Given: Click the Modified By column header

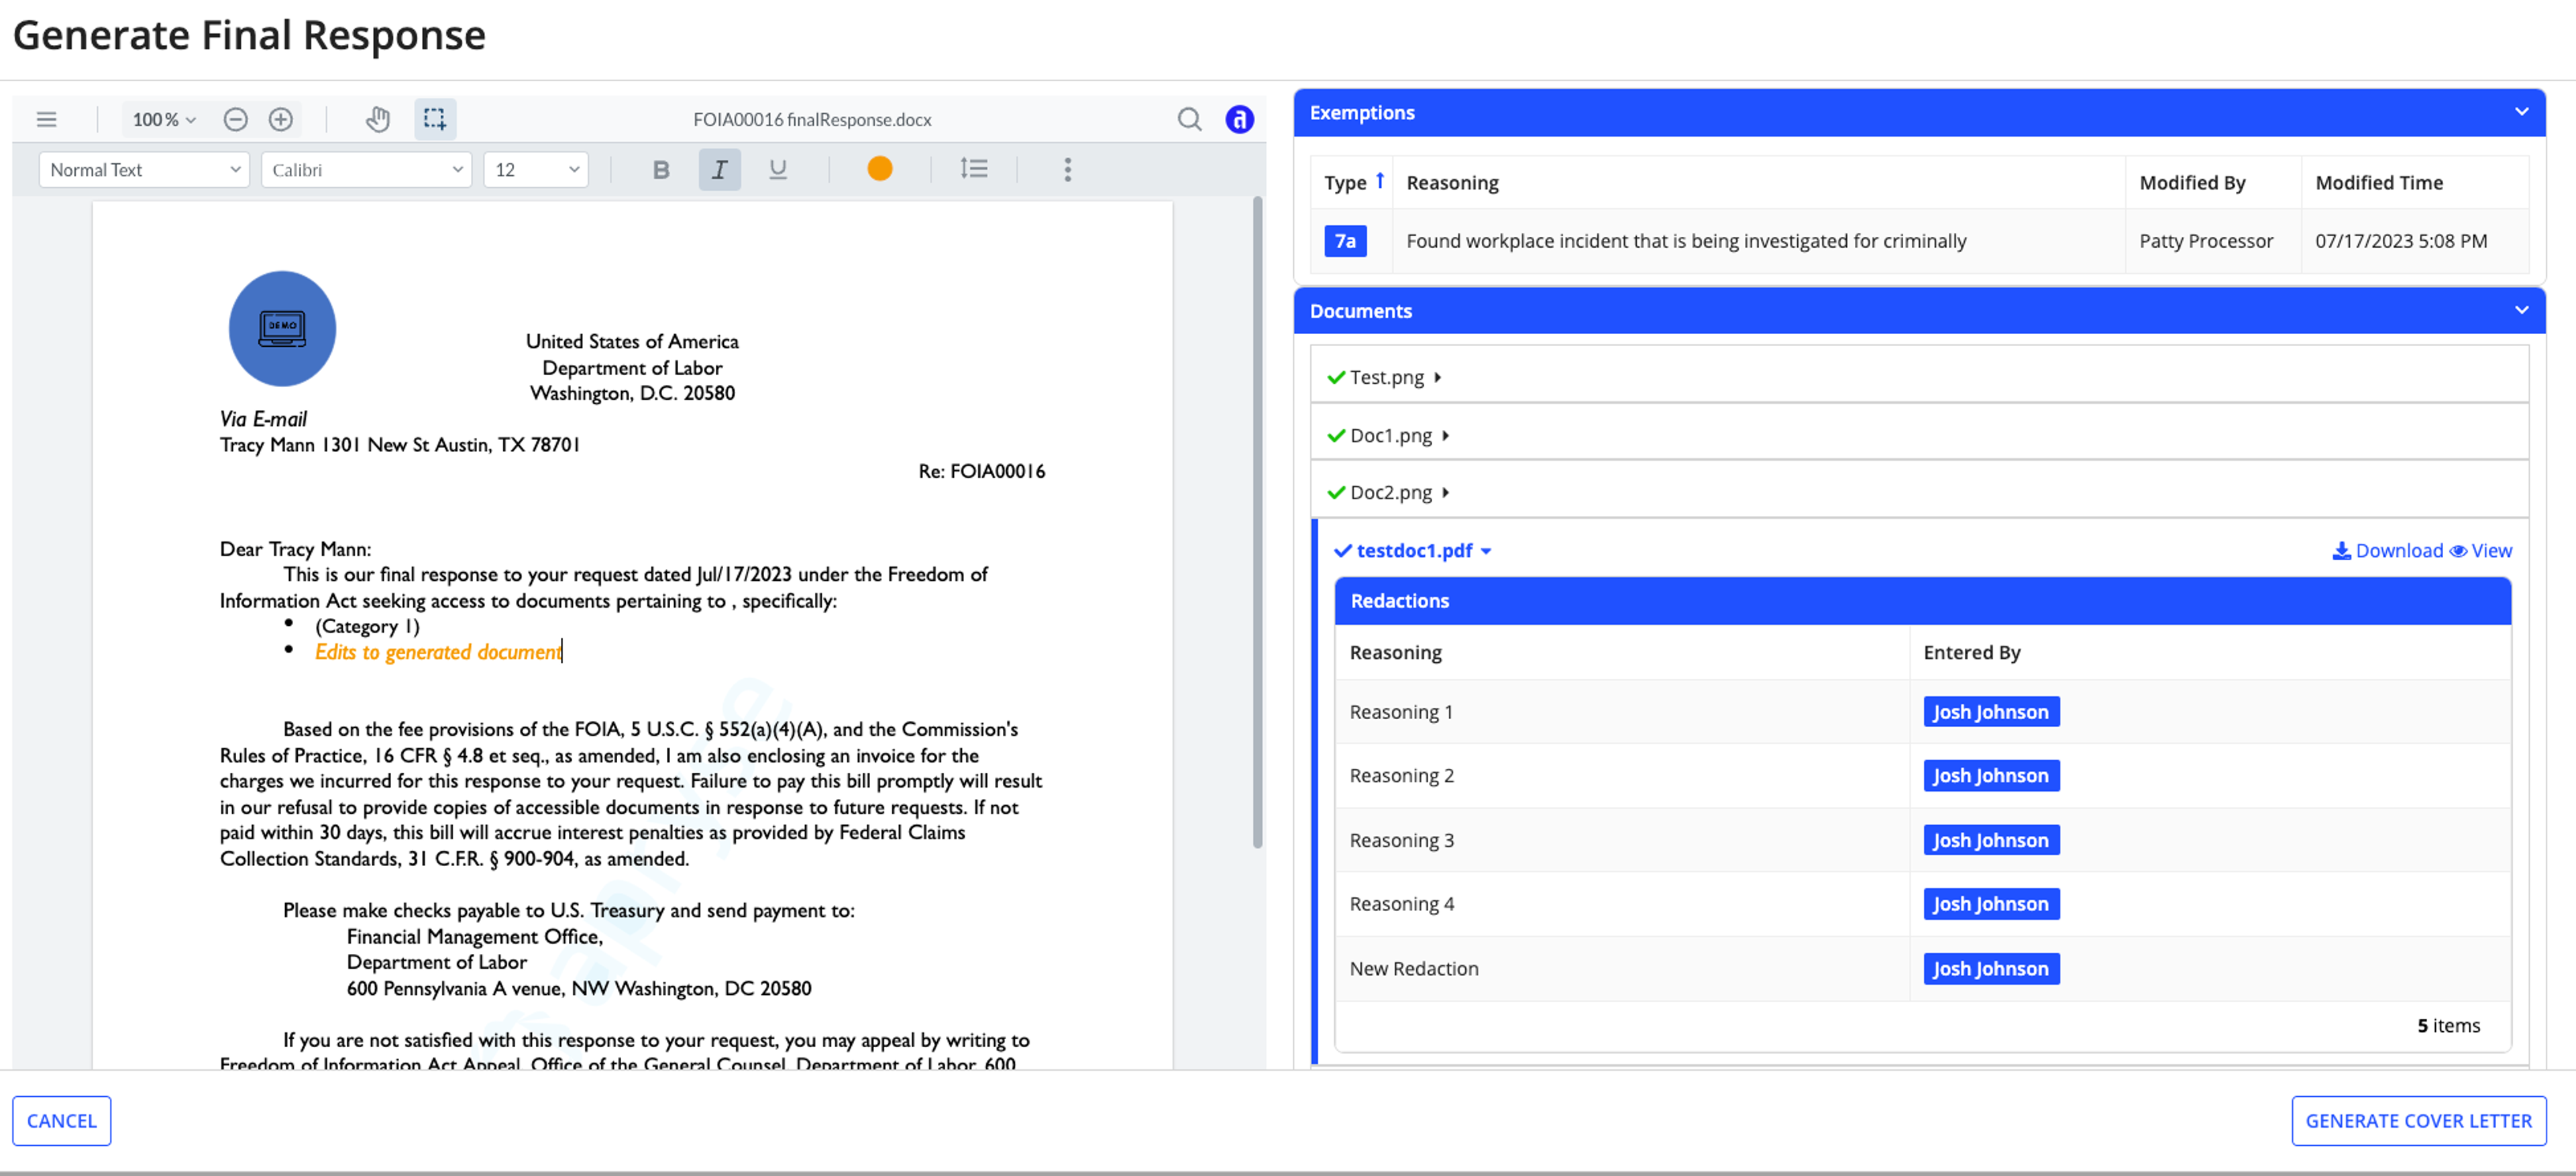Looking at the screenshot, I should tap(2192, 182).
